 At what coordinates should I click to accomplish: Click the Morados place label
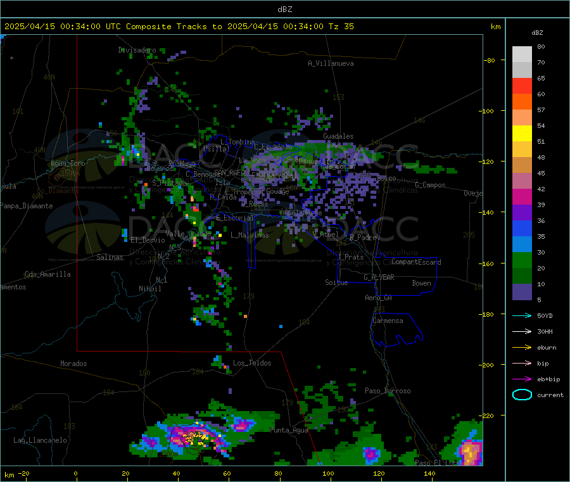tap(73, 364)
